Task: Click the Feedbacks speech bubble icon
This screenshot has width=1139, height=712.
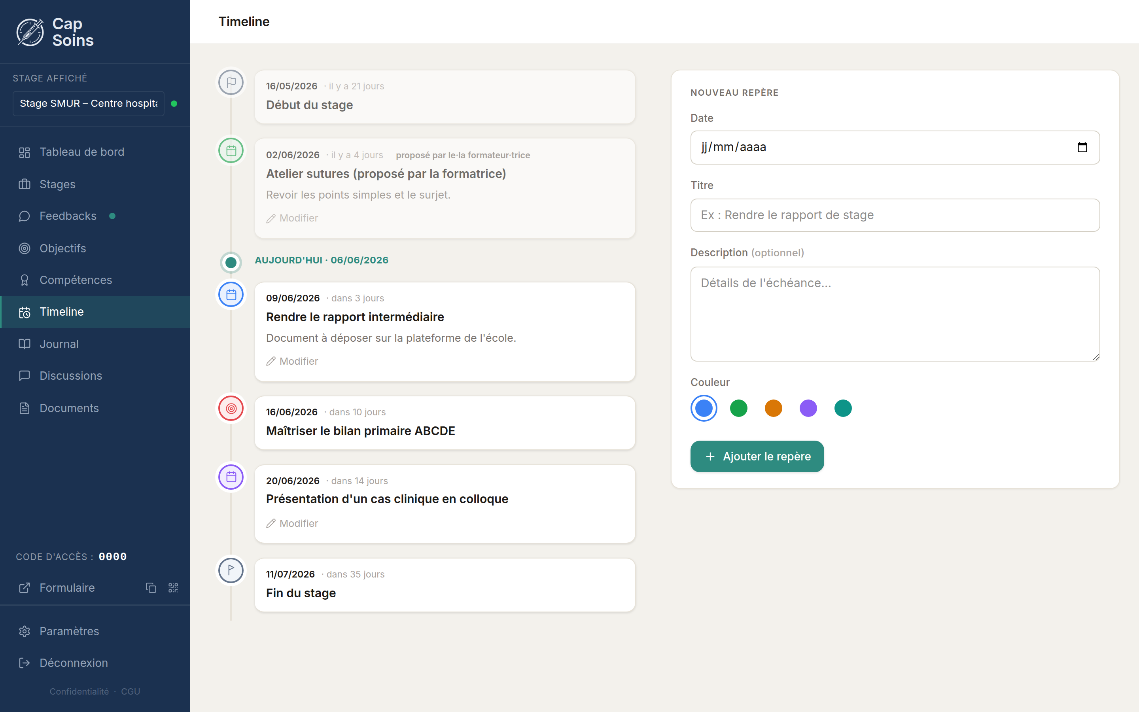Action: pyautogui.click(x=25, y=216)
